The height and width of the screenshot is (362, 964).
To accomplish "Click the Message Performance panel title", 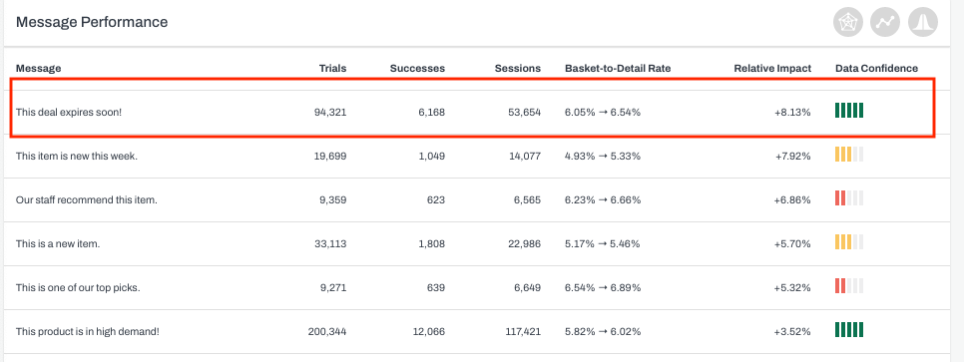I will point(92,22).
